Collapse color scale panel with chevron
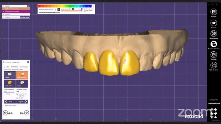 (x=93, y=6)
